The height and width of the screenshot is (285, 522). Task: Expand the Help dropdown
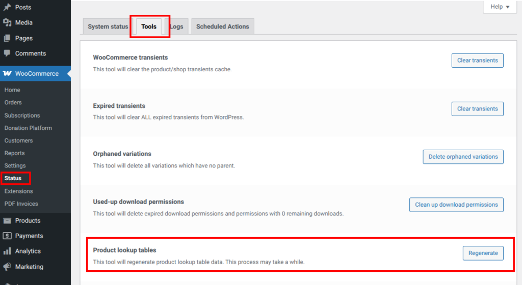pos(500,7)
